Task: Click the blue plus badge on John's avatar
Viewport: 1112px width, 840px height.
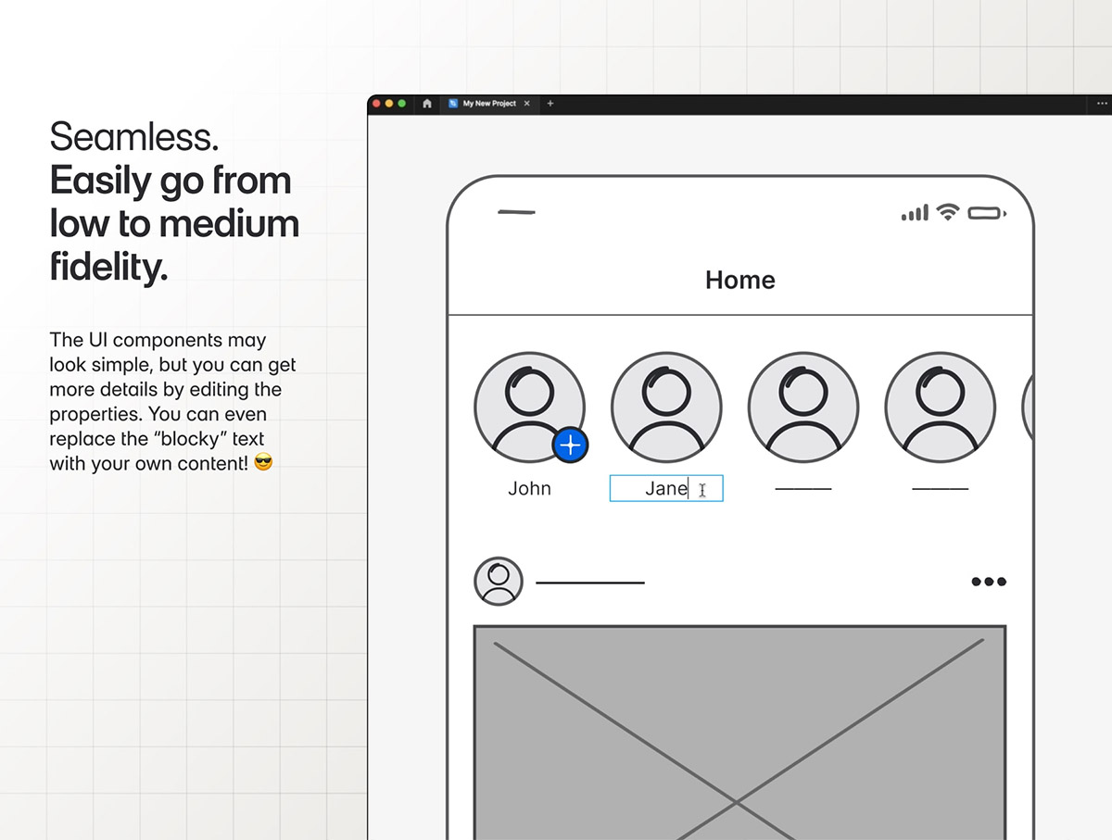Action: pyautogui.click(x=570, y=445)
